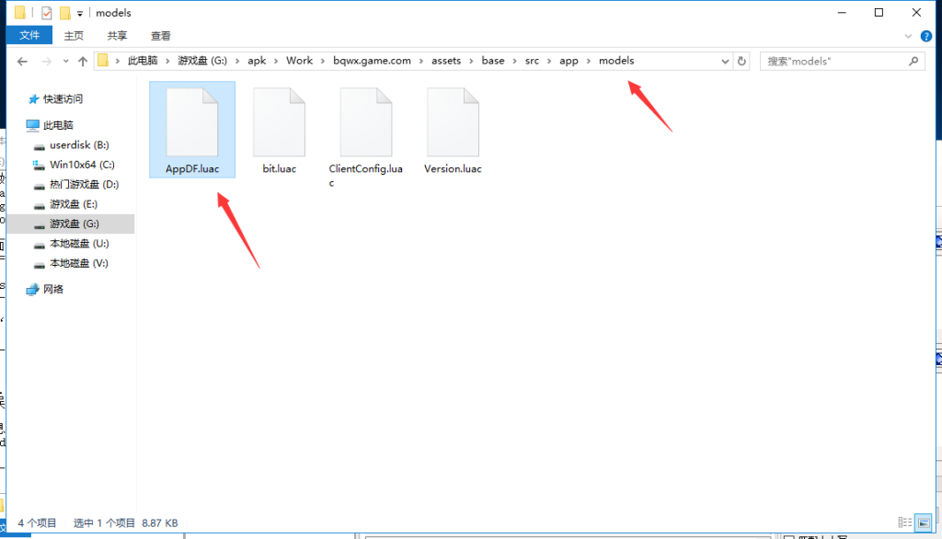Screen dimensions: 942x539
Task: Click the back navigation arrow
Action: coord(23,62)
